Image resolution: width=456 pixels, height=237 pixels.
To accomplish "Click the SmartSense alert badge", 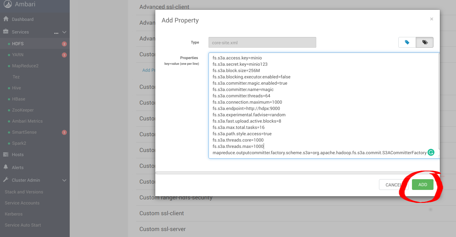I will point(64,132).
